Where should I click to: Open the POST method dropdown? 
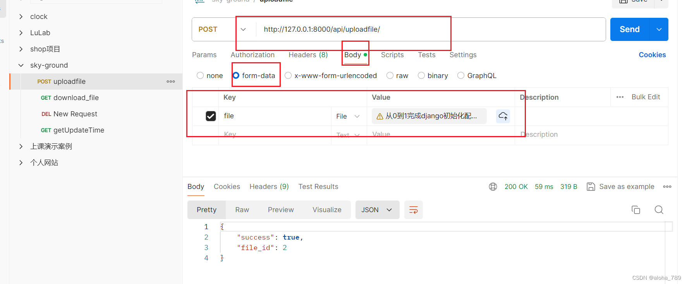[x=243, y=29]
